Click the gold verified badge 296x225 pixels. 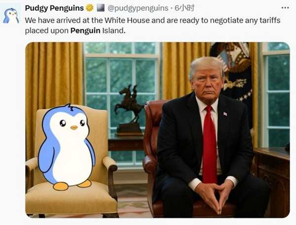pos(90,8)
